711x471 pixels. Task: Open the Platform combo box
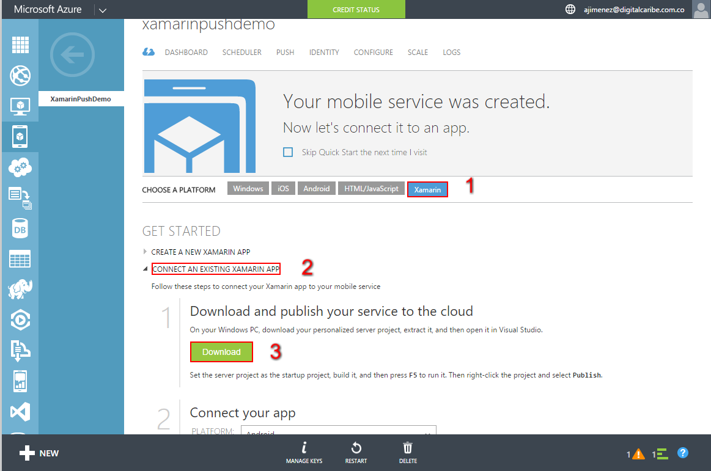click(x=339, y=430)
